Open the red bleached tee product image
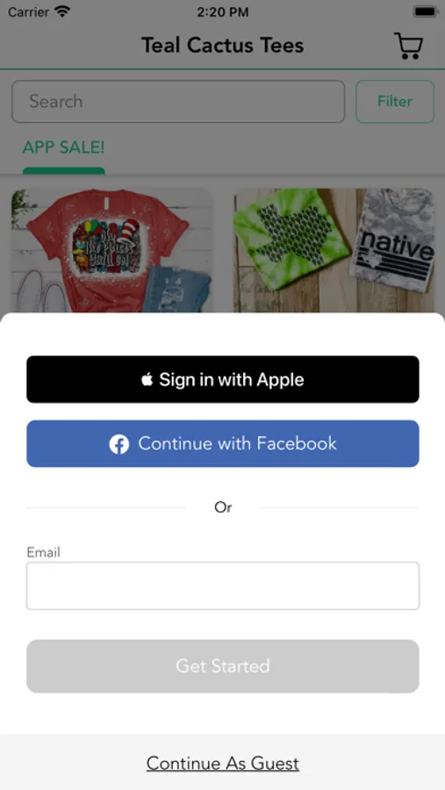 coord(111,250)
